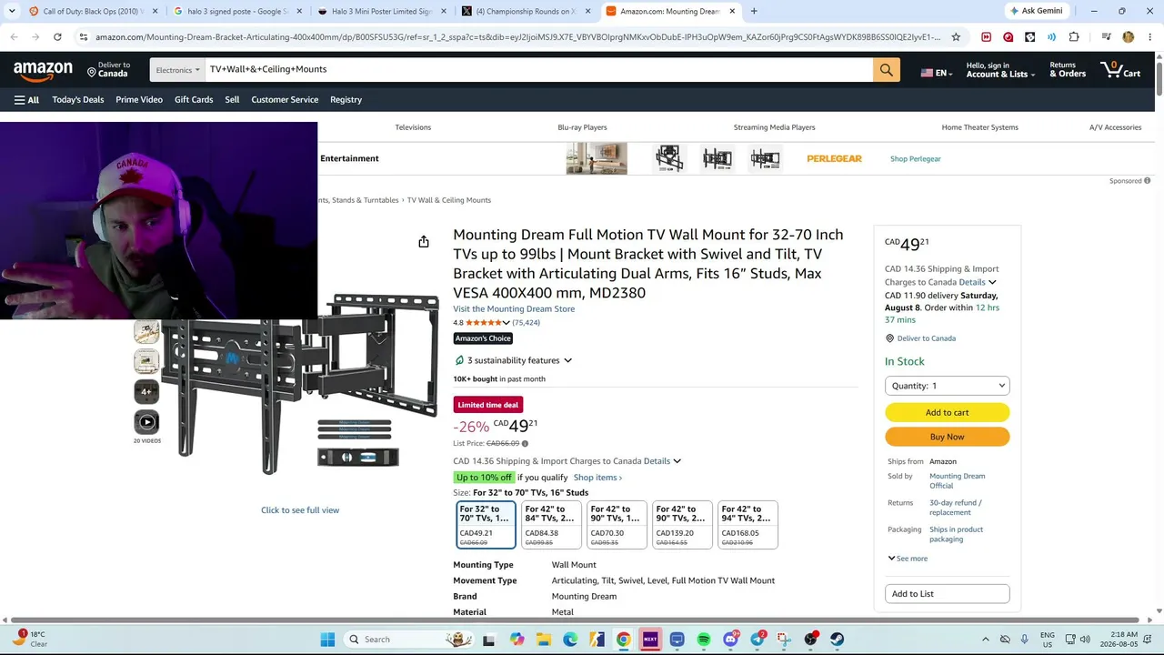
Task: Click the red fast-forward extension icon
Action: point(986,37)
